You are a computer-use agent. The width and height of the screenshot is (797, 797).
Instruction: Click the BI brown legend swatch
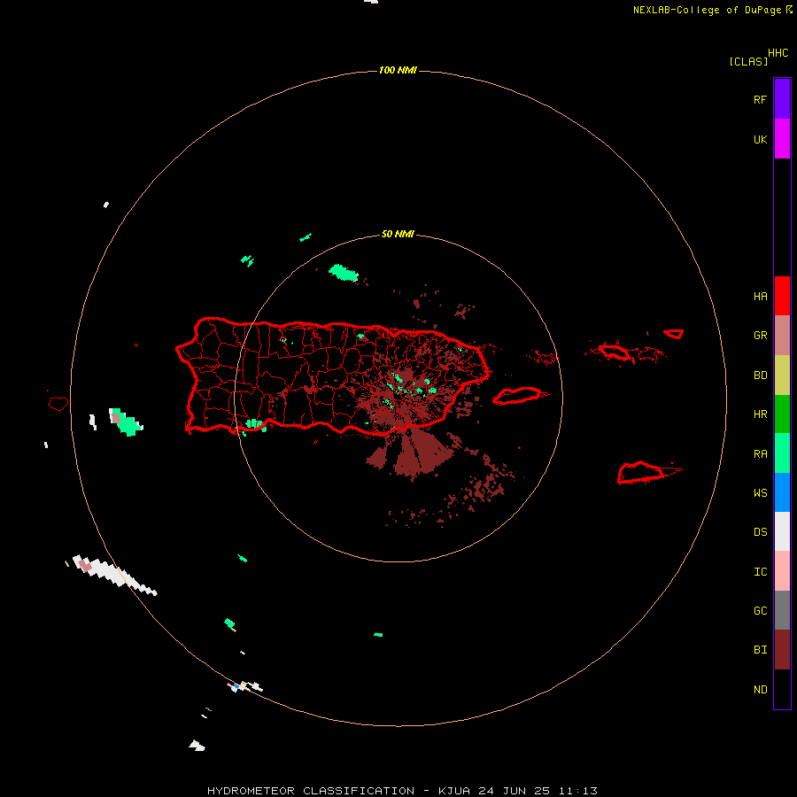coord(782,650)
